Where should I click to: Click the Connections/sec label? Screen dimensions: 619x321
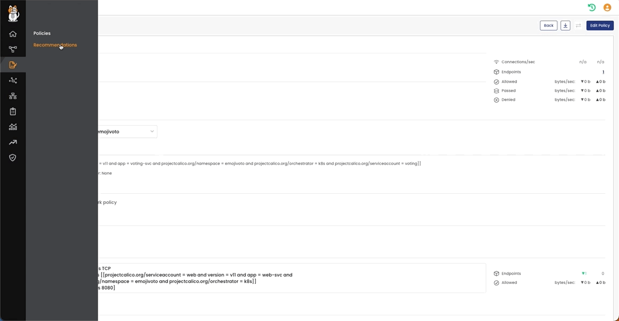tap(518, 62)
